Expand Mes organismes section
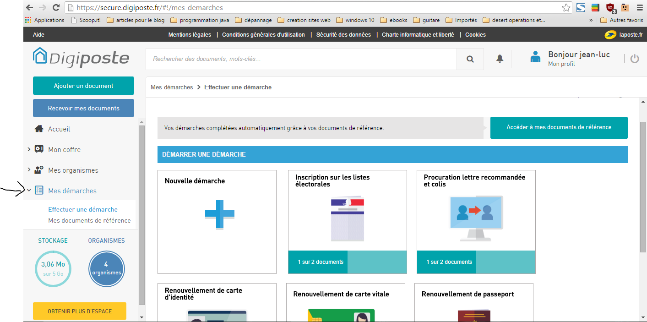Screen dimensions: 647x322 (29, 170)
